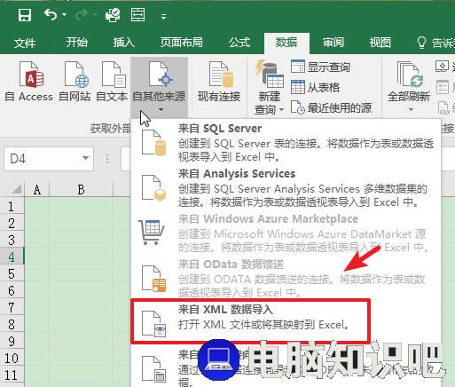Switch to the 公式 ribbon tab
Screen dimensions: 455x387
(x=239, y=43)
